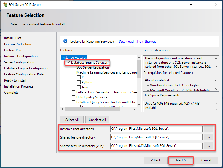The height and width of the screenshot is (168, 223).
Task: Select Server Configuration step in sidebar
Action: tap(19, 62)
